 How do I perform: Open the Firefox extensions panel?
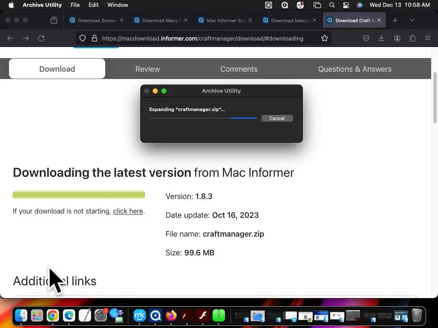click(412, 38)
